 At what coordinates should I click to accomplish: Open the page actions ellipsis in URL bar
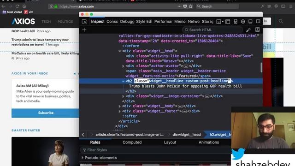[x=179, y=6]
